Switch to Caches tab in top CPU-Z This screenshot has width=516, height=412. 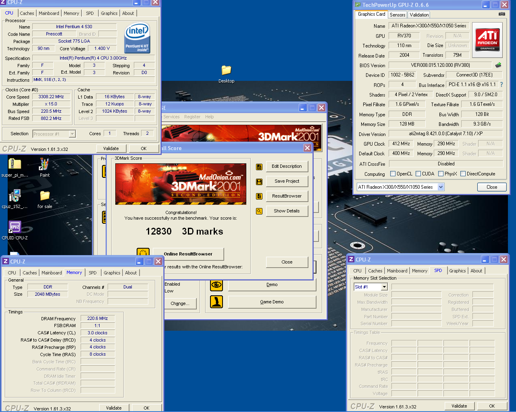click(x=27, y=13)
